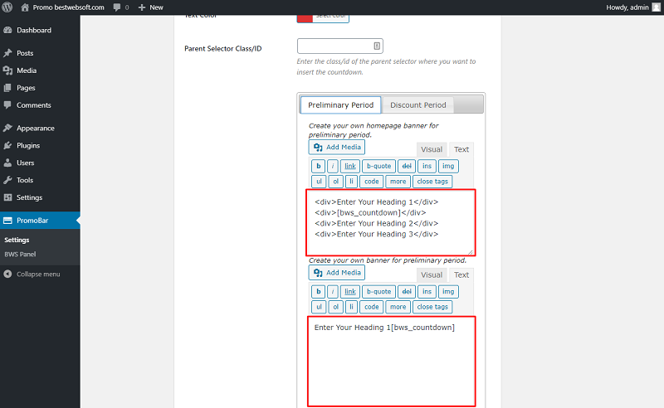Click into the second banner textarea

tap(391, 362)
